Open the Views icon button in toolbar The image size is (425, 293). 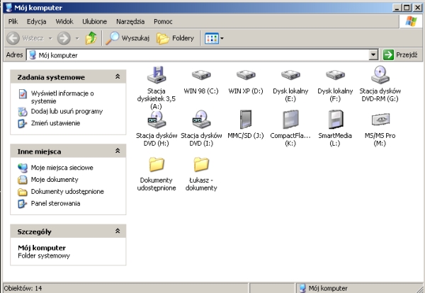point(211,38)
